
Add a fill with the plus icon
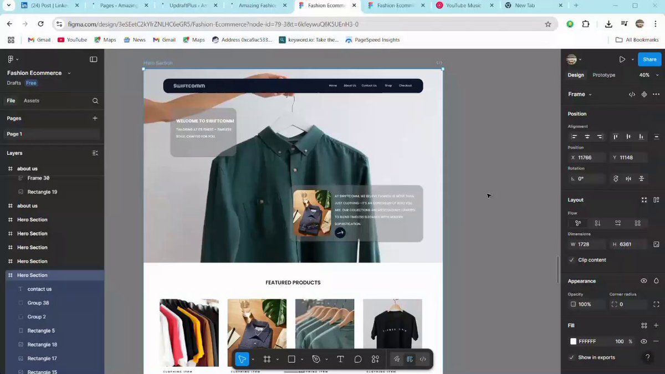pos(656,325)
